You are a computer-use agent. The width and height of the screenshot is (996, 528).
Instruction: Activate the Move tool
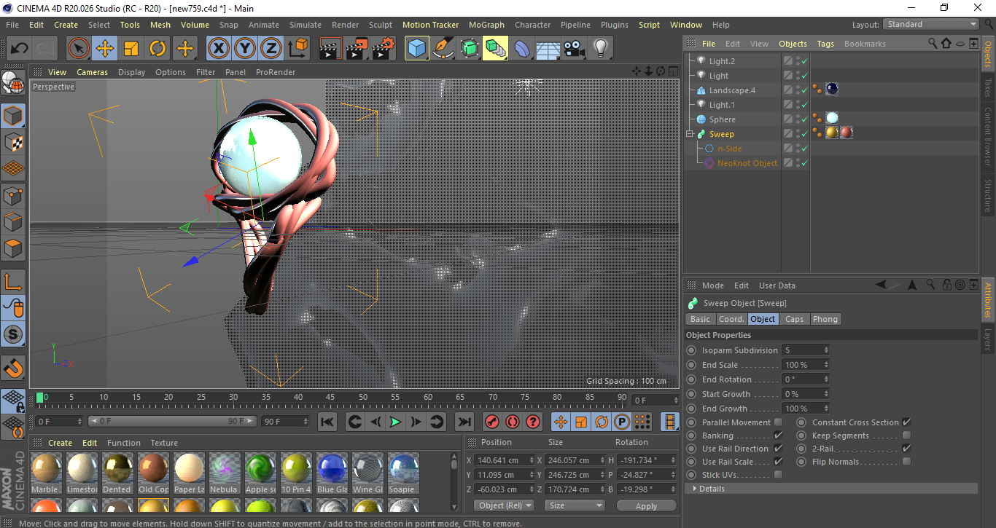pos(105,49)
